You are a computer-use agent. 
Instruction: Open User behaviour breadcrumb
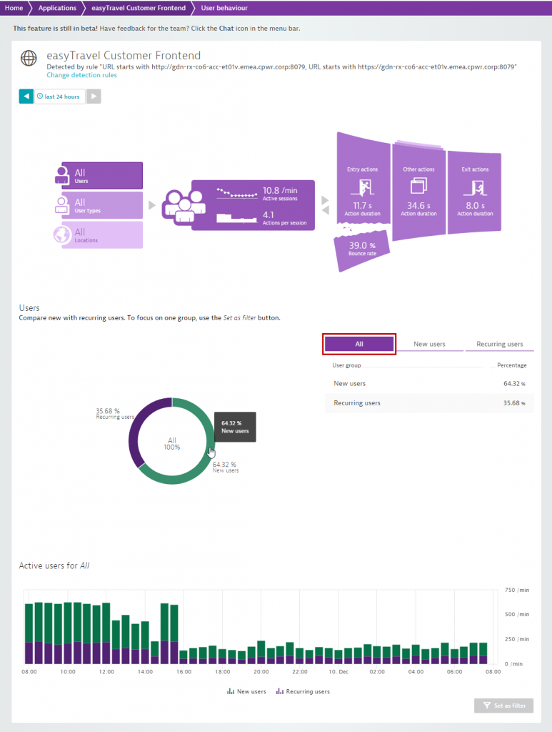[x=224, y=8]
